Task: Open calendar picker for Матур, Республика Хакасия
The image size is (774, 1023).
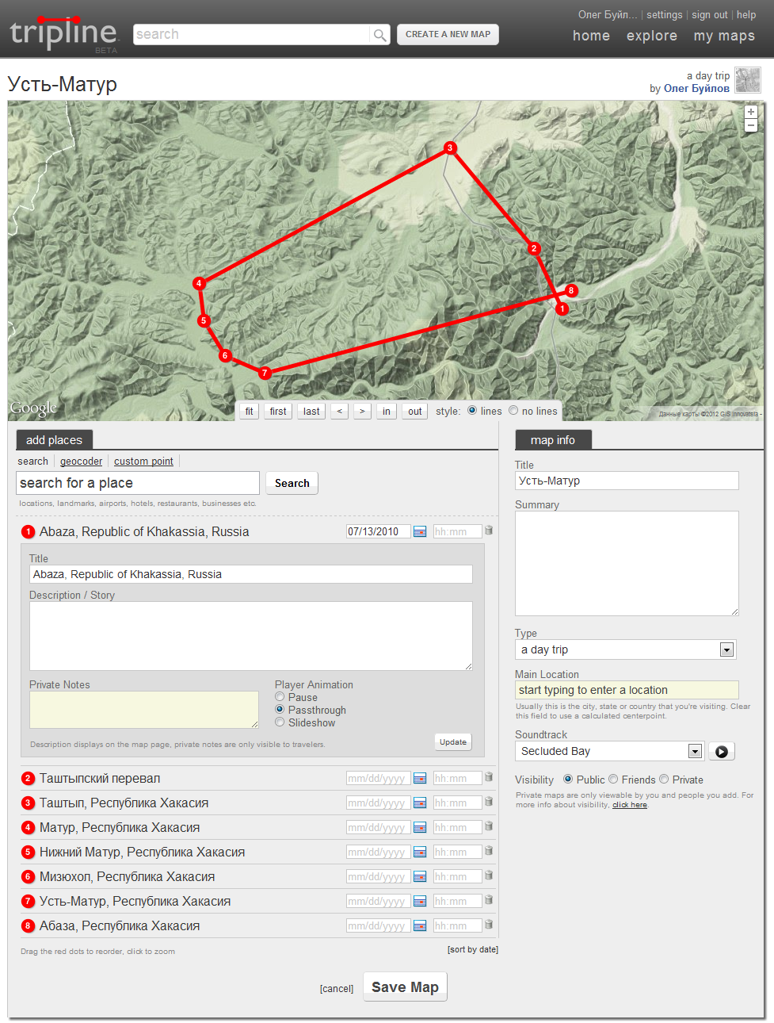Action: (420, 827)
